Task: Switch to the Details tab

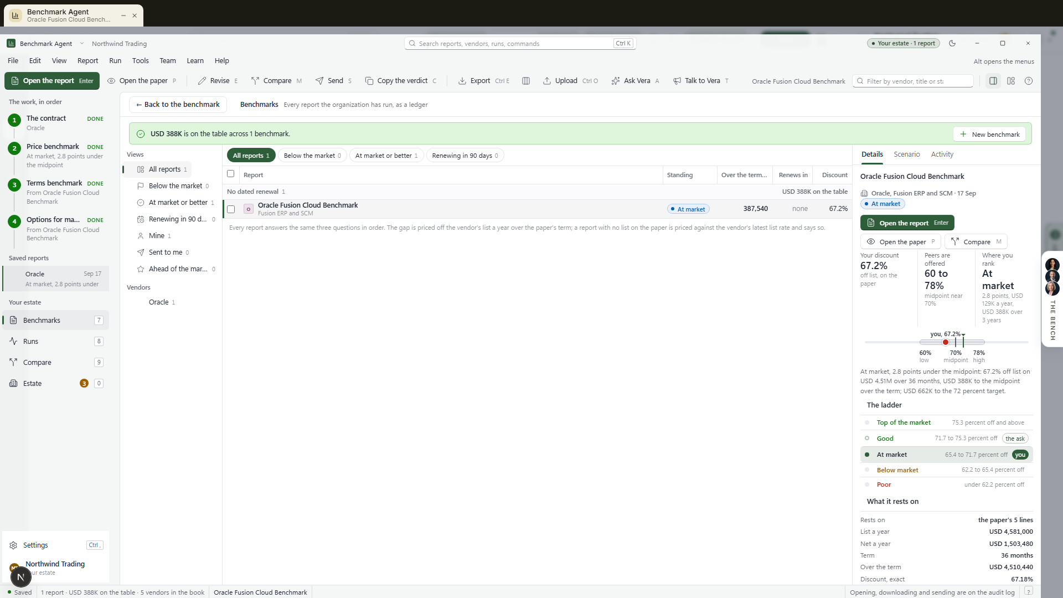Action: pyautogui.click(x=872, y=154)
